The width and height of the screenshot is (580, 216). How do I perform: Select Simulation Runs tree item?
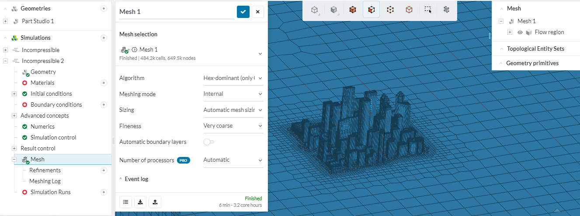(50, 192)
